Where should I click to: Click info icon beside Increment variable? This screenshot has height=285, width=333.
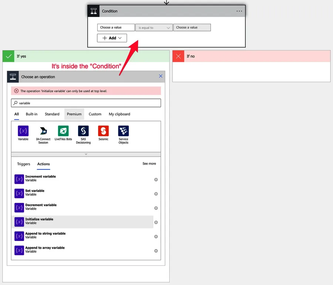point(156,180)
